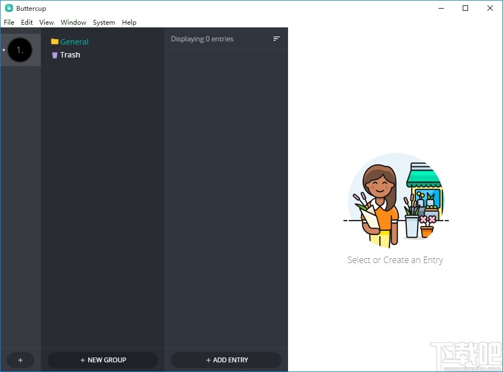This screenshot has height=372, width=503.
Task: Add a new vault with the plus button
Action: pos(20,360)
